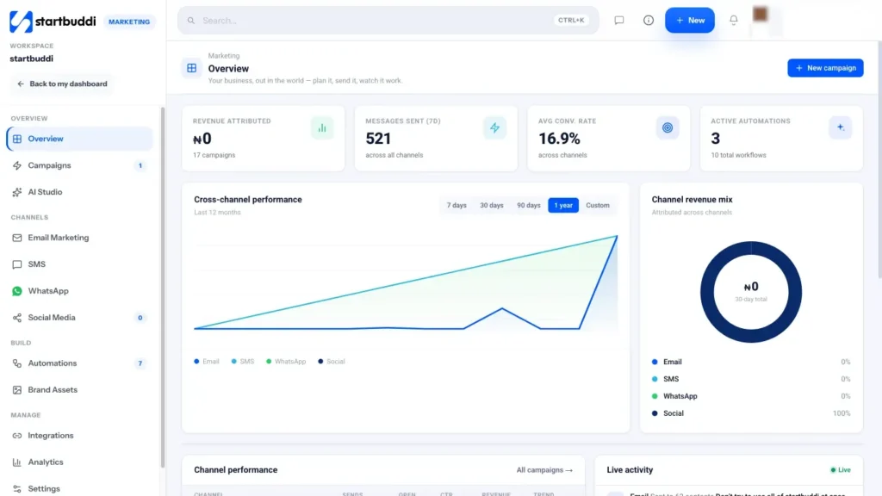Image resolution: width=882 pixels, height=496 pixels.
Task: Click the WhatsApp sidebar icon
Action: pos(17,291)
